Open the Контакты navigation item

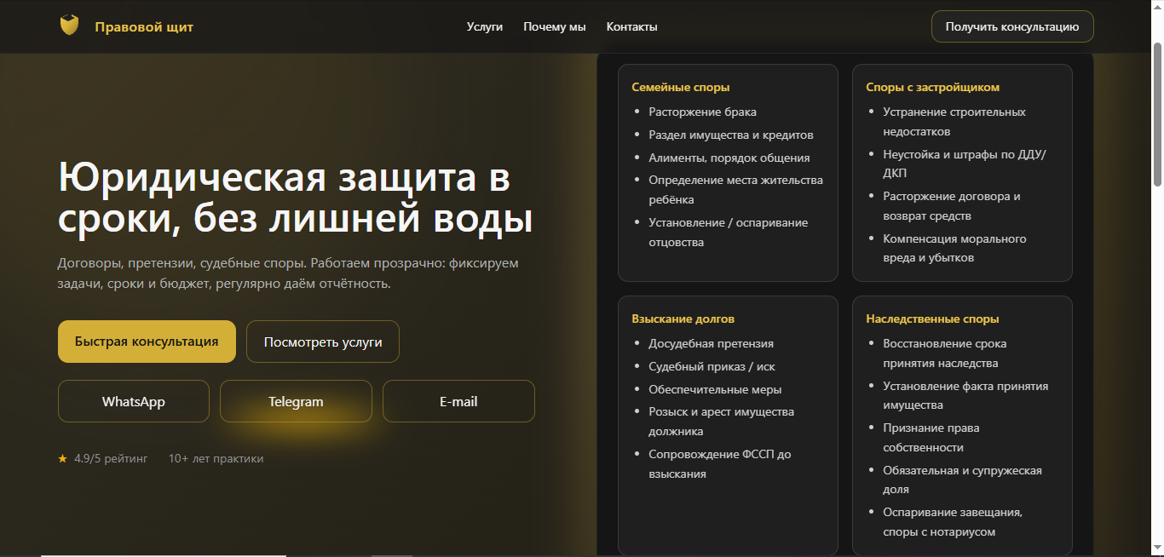[631, 26]
